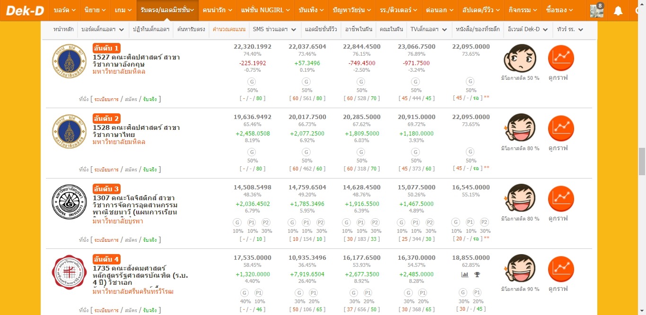Viewport: 646px width, 315px height.
Task: Click Burapha University logo in rank 3
Action: [69, 202]
